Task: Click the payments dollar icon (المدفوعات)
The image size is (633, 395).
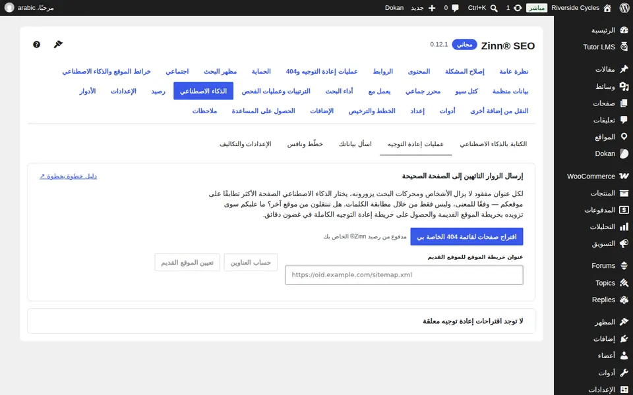Action: pyautogui.click(x=624, y=210)
